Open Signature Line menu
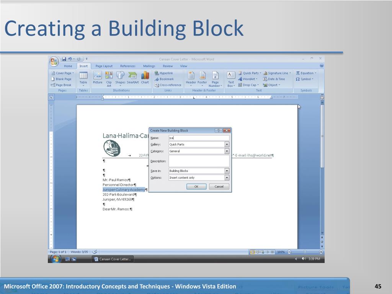This screenshot has width=392, height=294. click(x=277, y=73)
